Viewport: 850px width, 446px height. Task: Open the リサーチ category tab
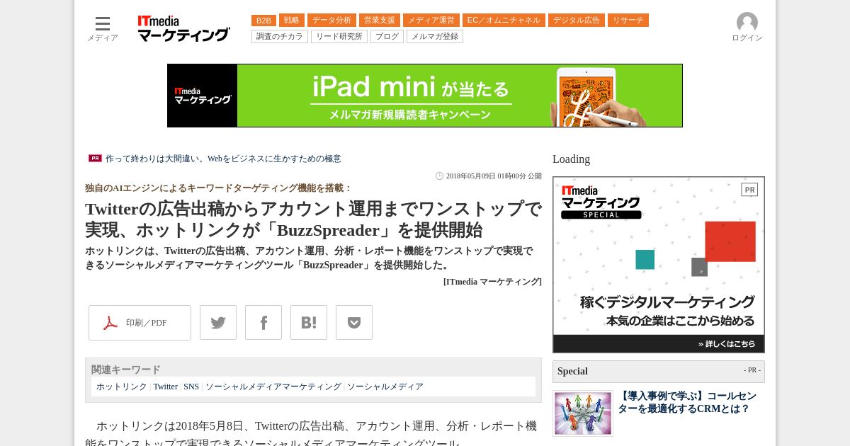pos(628,21)
